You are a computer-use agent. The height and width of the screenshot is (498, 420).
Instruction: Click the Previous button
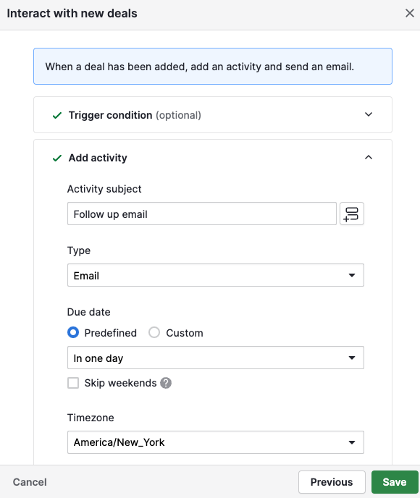pos(332,482)
